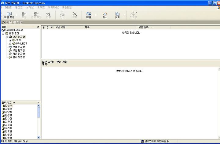Open the 파일(F) menu
The width and height of the screenshot is (220, 144).
[9, 7]
